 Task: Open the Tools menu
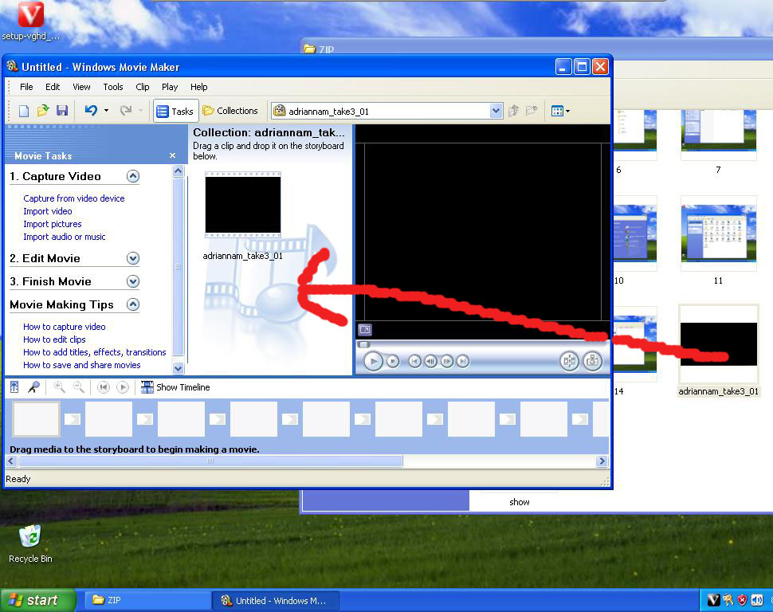coord(113,87)
